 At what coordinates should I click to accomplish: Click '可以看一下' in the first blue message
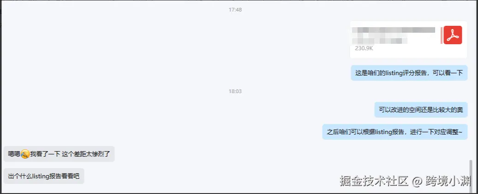(450, 73)
